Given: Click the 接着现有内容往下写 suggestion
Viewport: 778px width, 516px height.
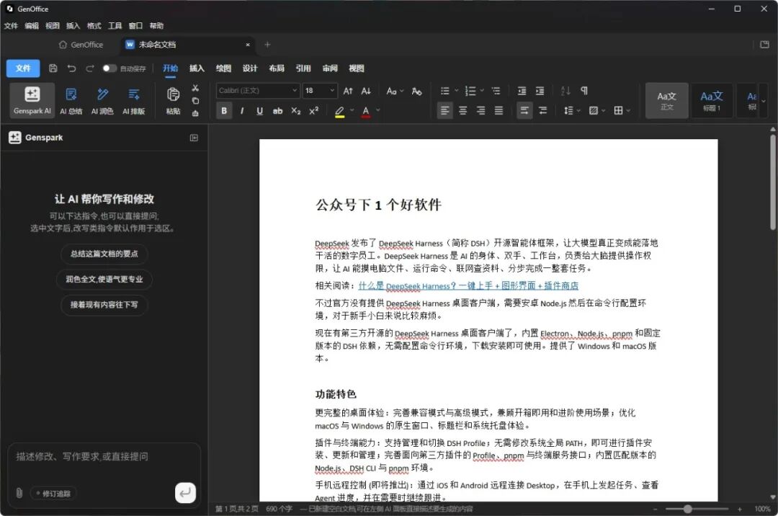Looking at the screenshot, I should [x=104, y=305].
